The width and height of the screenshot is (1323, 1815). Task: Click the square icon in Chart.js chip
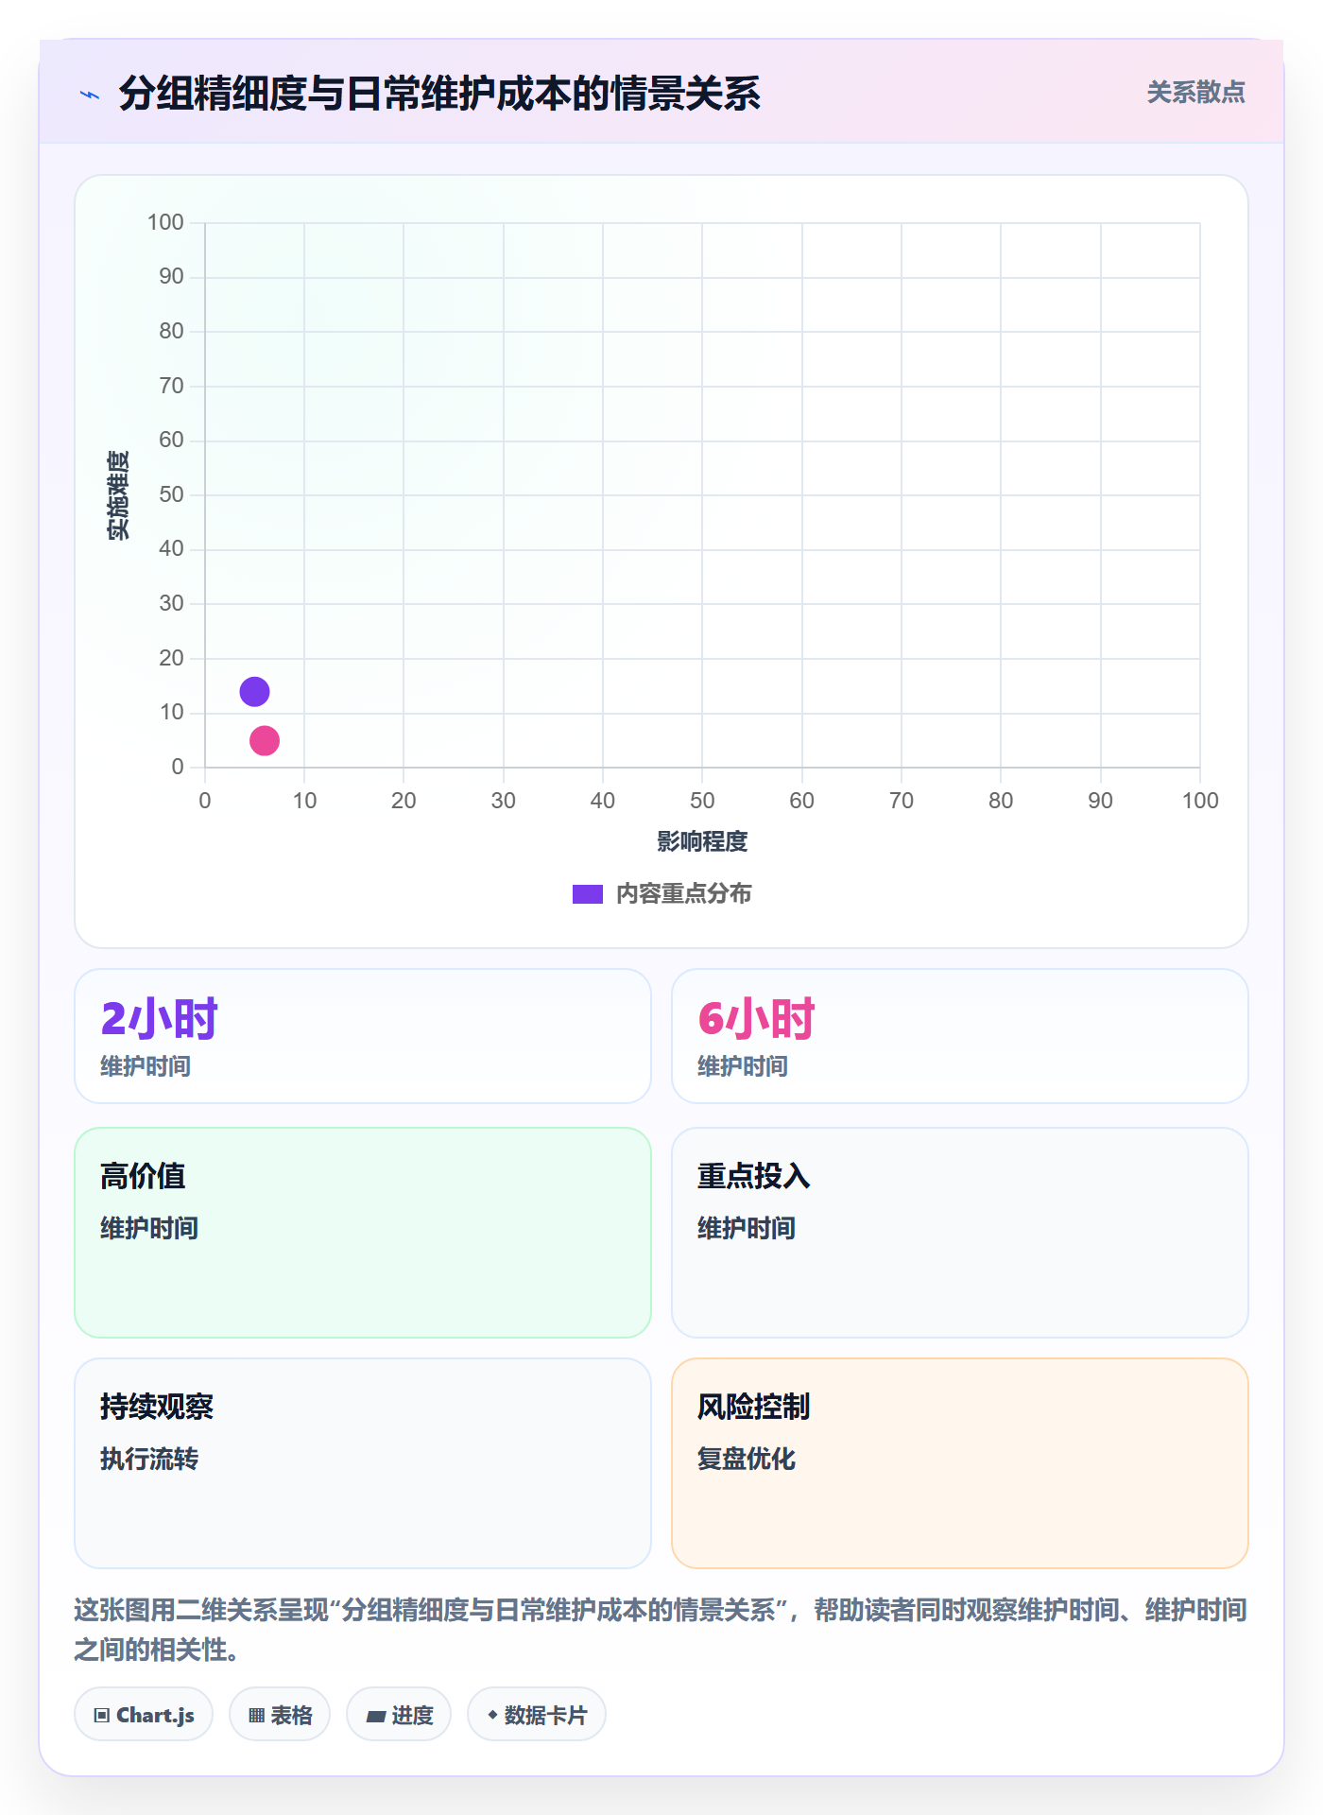coord(102,1715)
